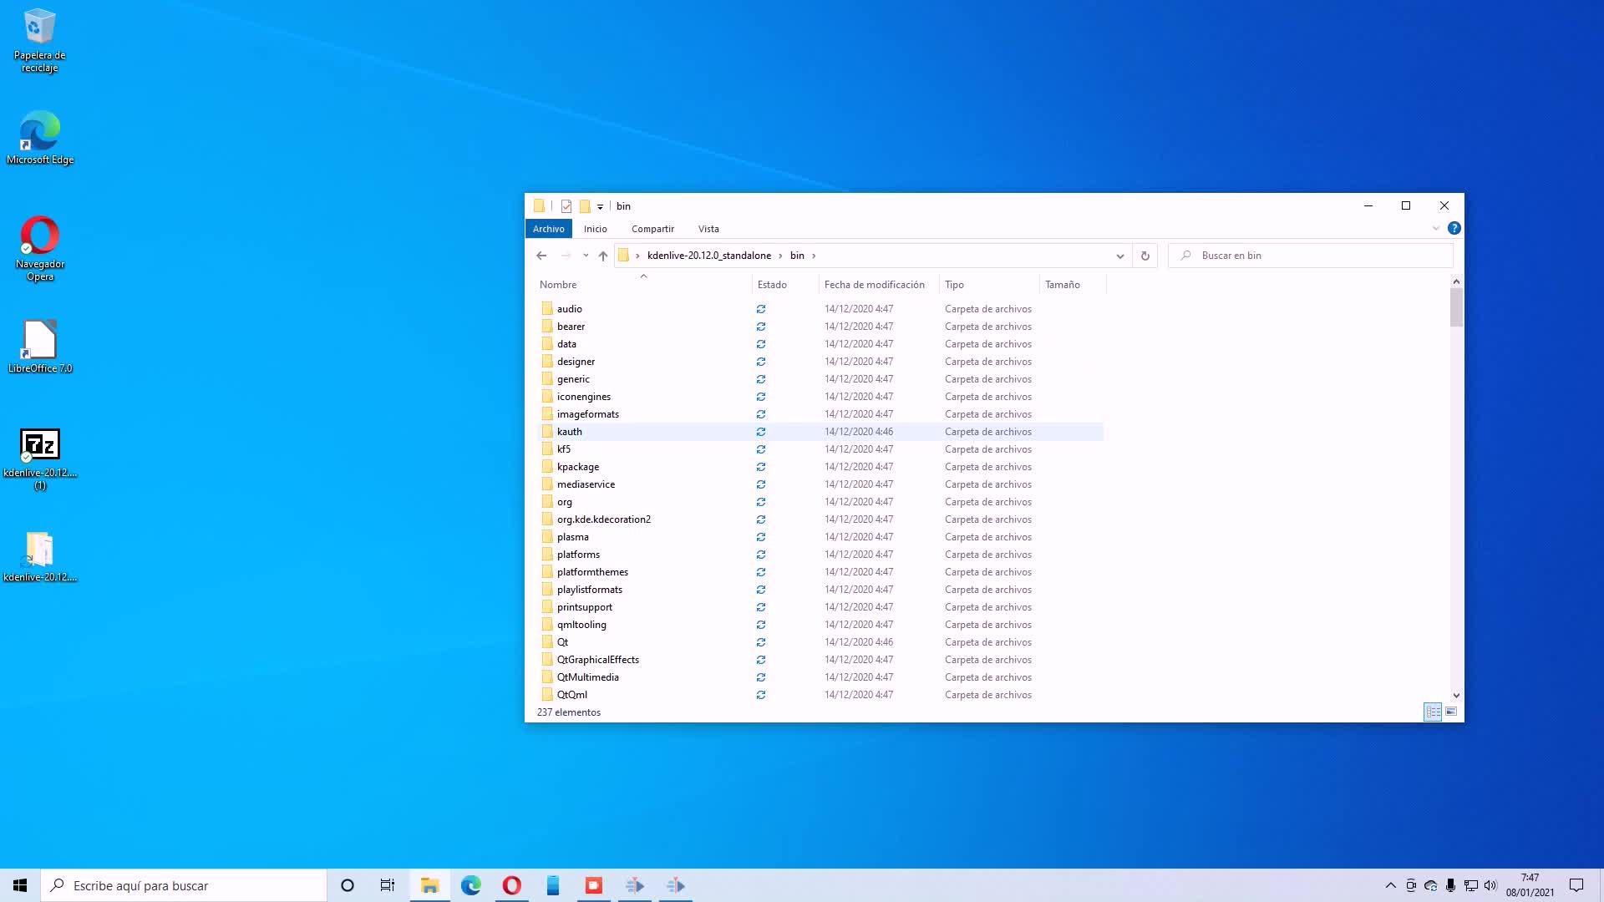Click the Back navigation arrow in Explorer

[x=541, y=256]
